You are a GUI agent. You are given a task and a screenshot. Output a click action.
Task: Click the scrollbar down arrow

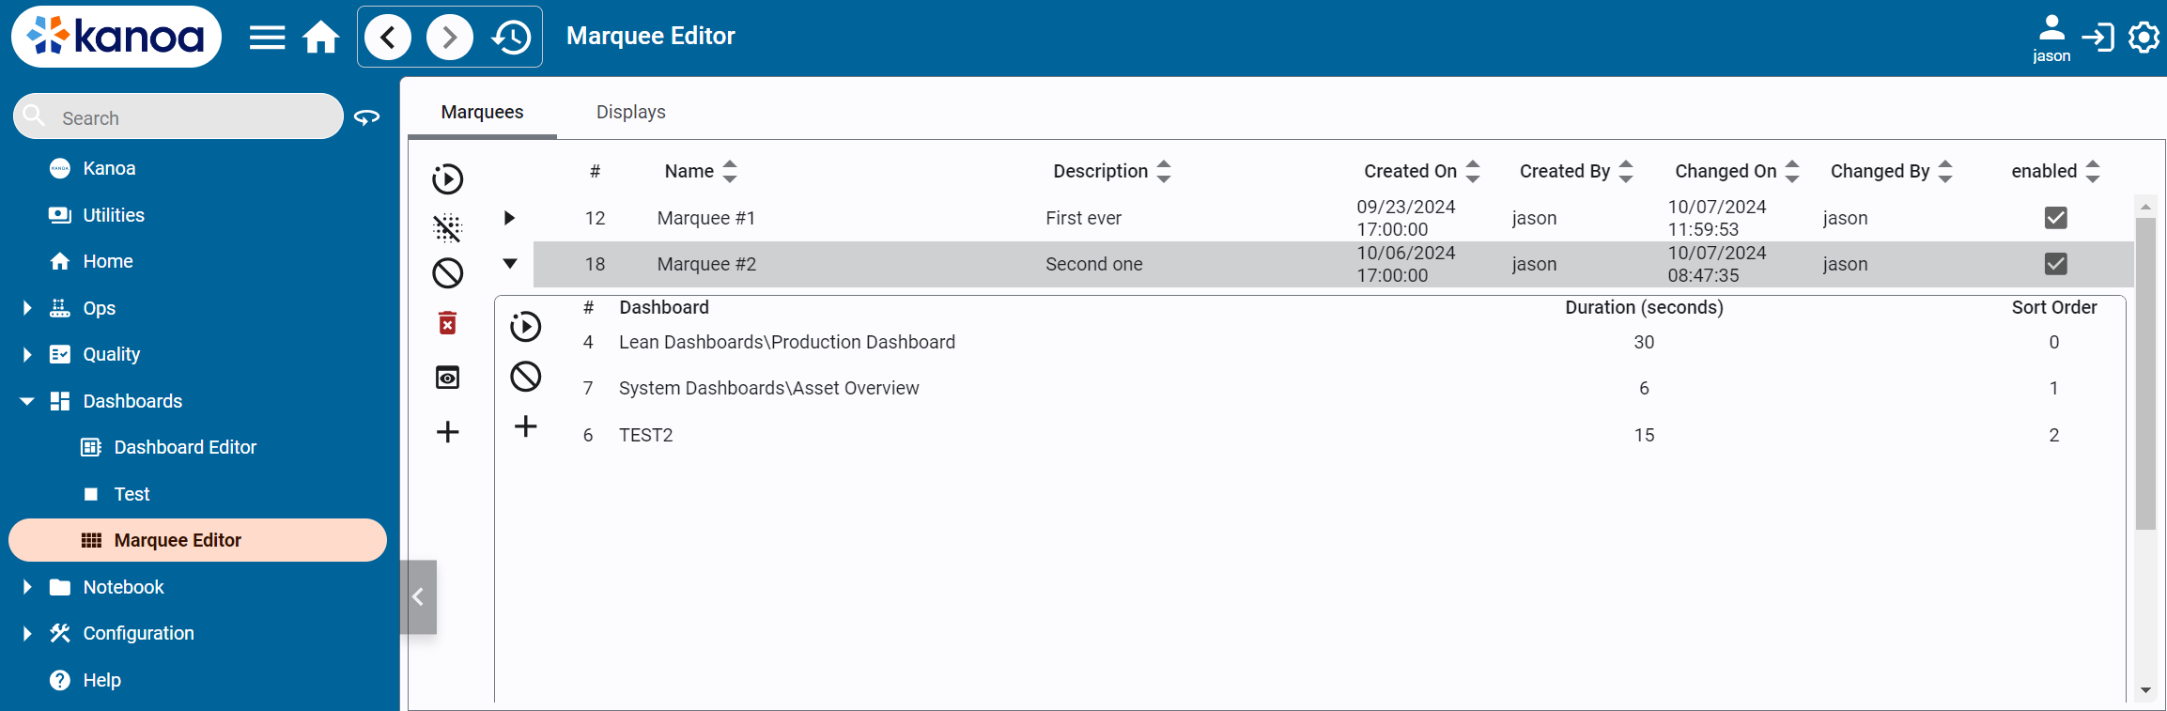[x=2145, y=690]
